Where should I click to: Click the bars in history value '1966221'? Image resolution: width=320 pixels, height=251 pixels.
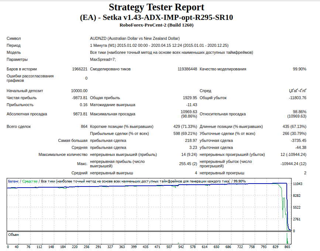pyautogui.click(x=80, y=69)
